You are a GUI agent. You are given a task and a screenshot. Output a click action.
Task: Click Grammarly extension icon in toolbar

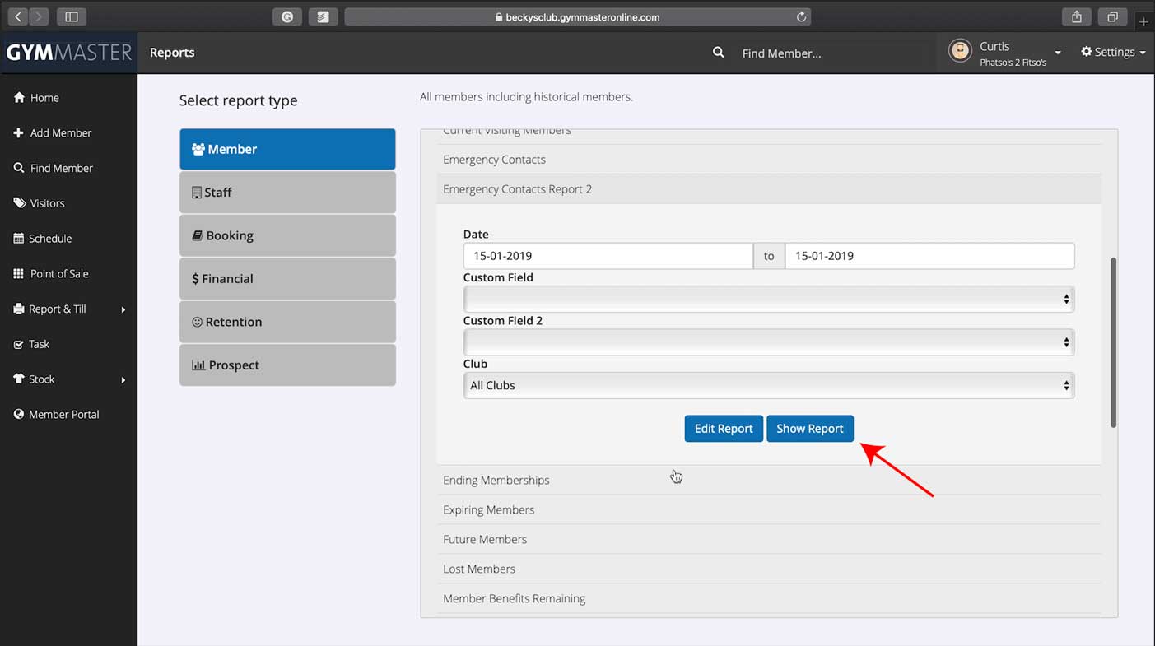(286, 16)
